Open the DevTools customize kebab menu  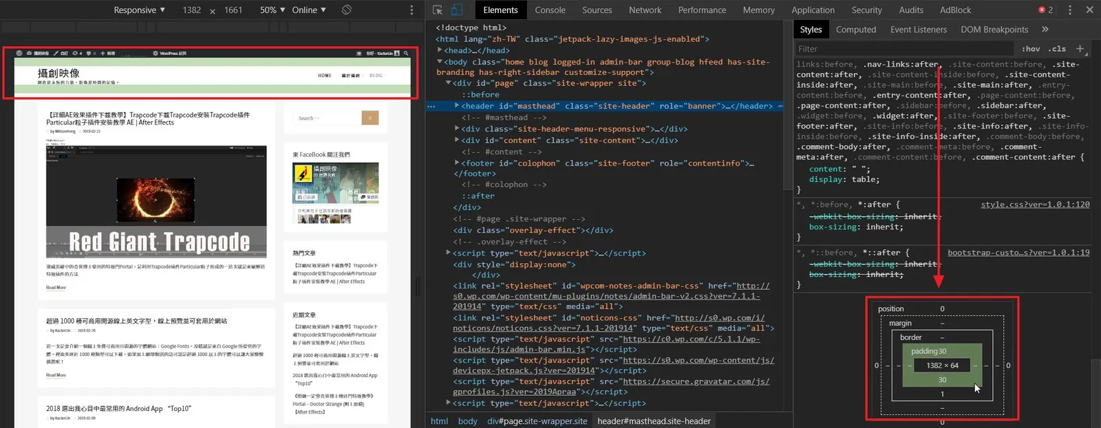[1069, 10]
